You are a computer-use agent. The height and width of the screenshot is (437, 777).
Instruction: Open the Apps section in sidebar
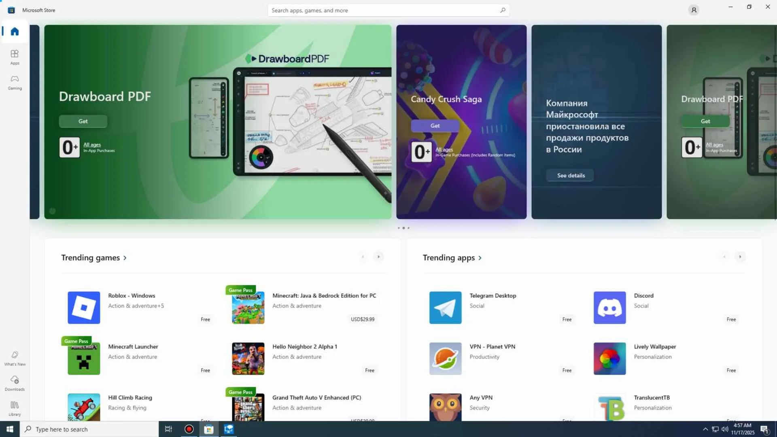pos(15,57)
